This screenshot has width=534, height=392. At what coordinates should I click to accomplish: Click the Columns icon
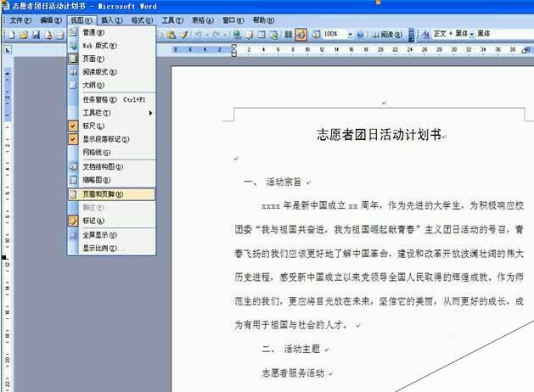[288, 35]
